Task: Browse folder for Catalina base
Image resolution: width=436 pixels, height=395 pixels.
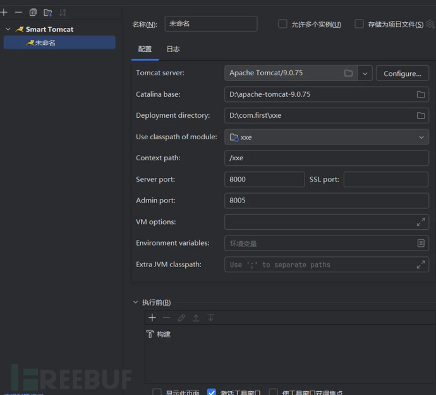Action: [x=421, y=94]
